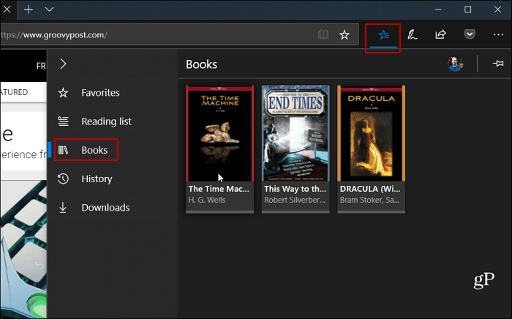Click the 'H. G. Wells' author text
This screenshot has height=319, width=512.
[207, 200]
